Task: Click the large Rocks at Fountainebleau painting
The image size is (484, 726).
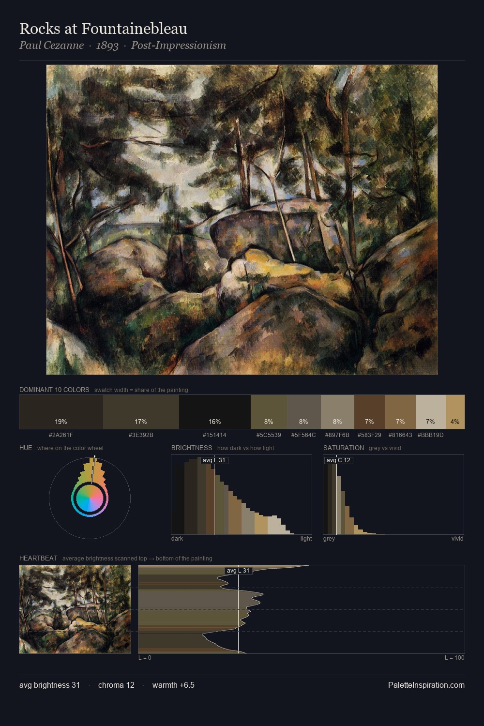Action: tap(242, 220)
